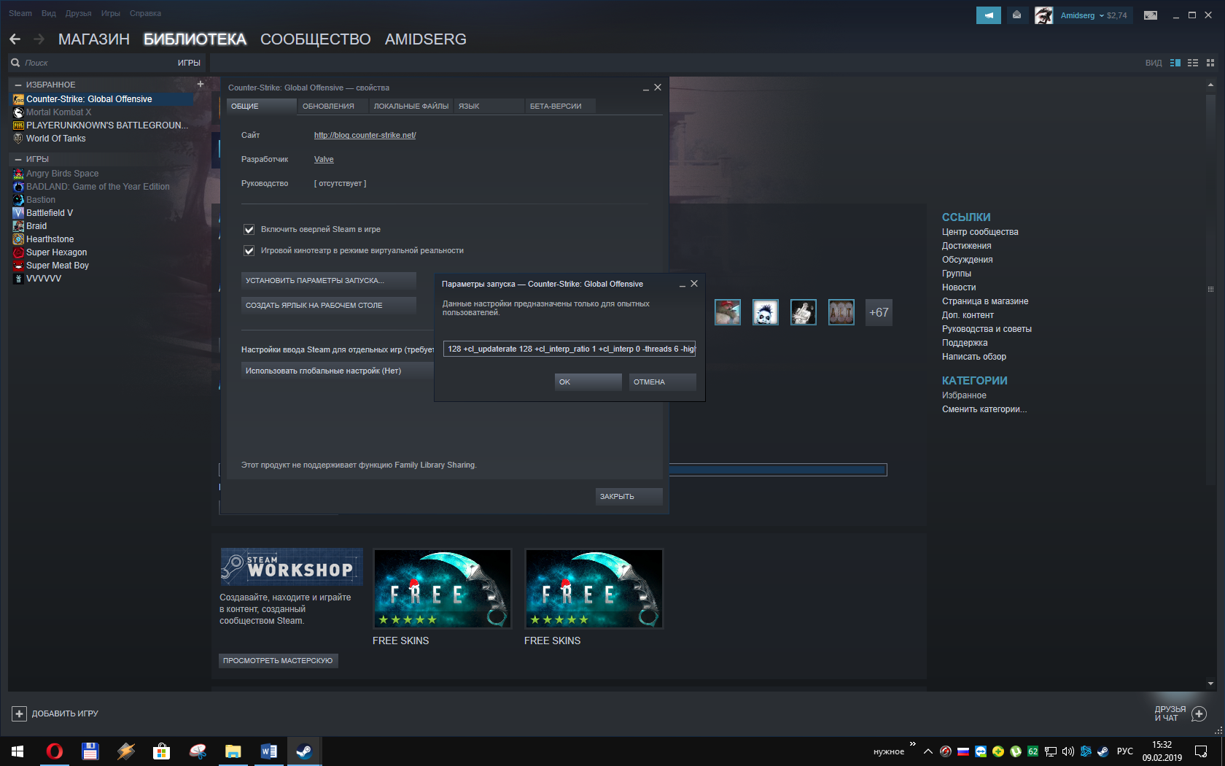This screenshot has width=1225, height=766.
Task: Open the uTorrent tray icon
Action: (x=1016, y=751)
